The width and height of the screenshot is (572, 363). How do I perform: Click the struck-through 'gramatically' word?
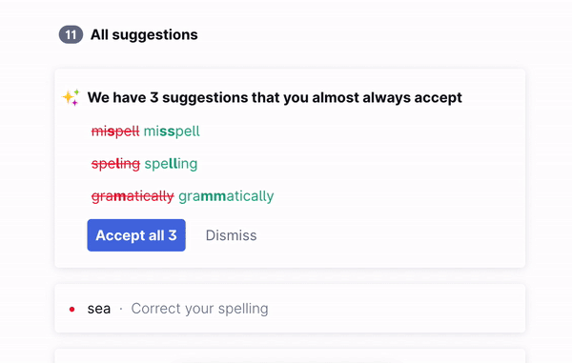133,196
